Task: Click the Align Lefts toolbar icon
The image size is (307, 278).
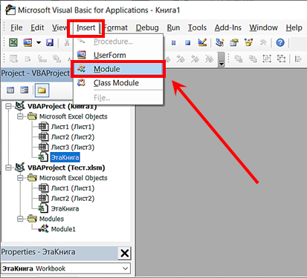Action: [298, 59]
